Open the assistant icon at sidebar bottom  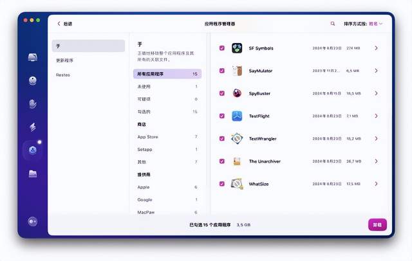33,222
